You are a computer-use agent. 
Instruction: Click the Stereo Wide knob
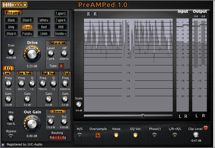[x=51, y=122]
